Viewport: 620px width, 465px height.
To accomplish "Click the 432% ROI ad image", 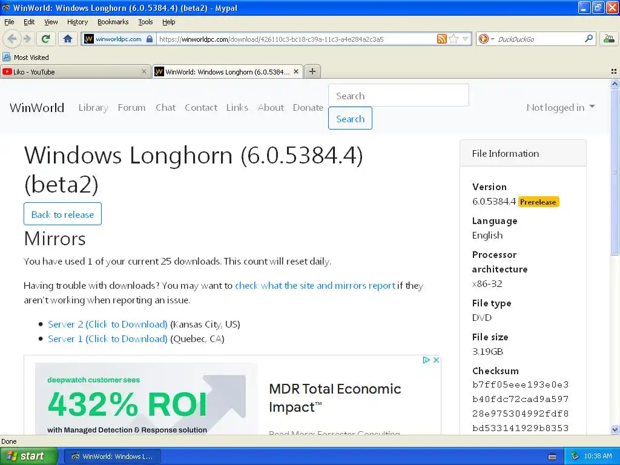I will tap(147, 398).
